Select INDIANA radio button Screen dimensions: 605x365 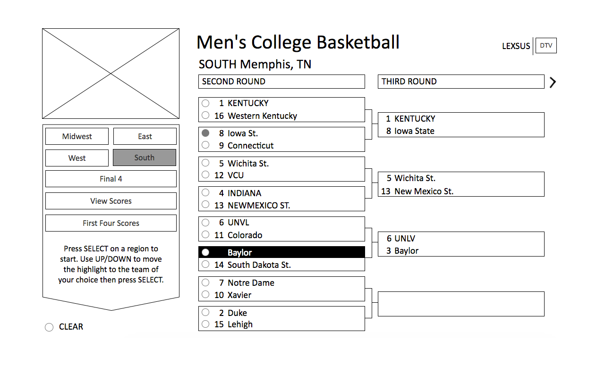(x=205, y=192)
